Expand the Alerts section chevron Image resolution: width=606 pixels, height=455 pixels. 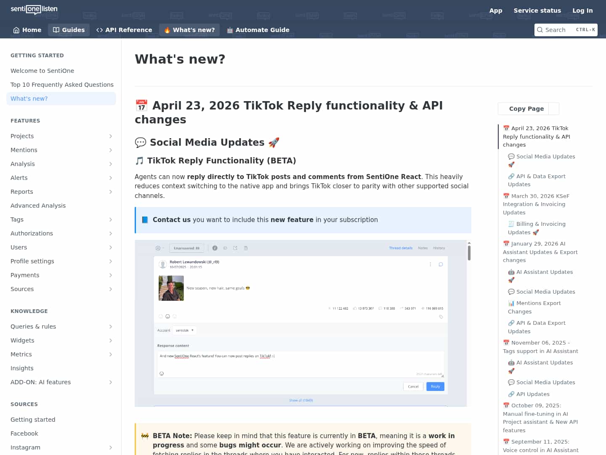[111, 178]
